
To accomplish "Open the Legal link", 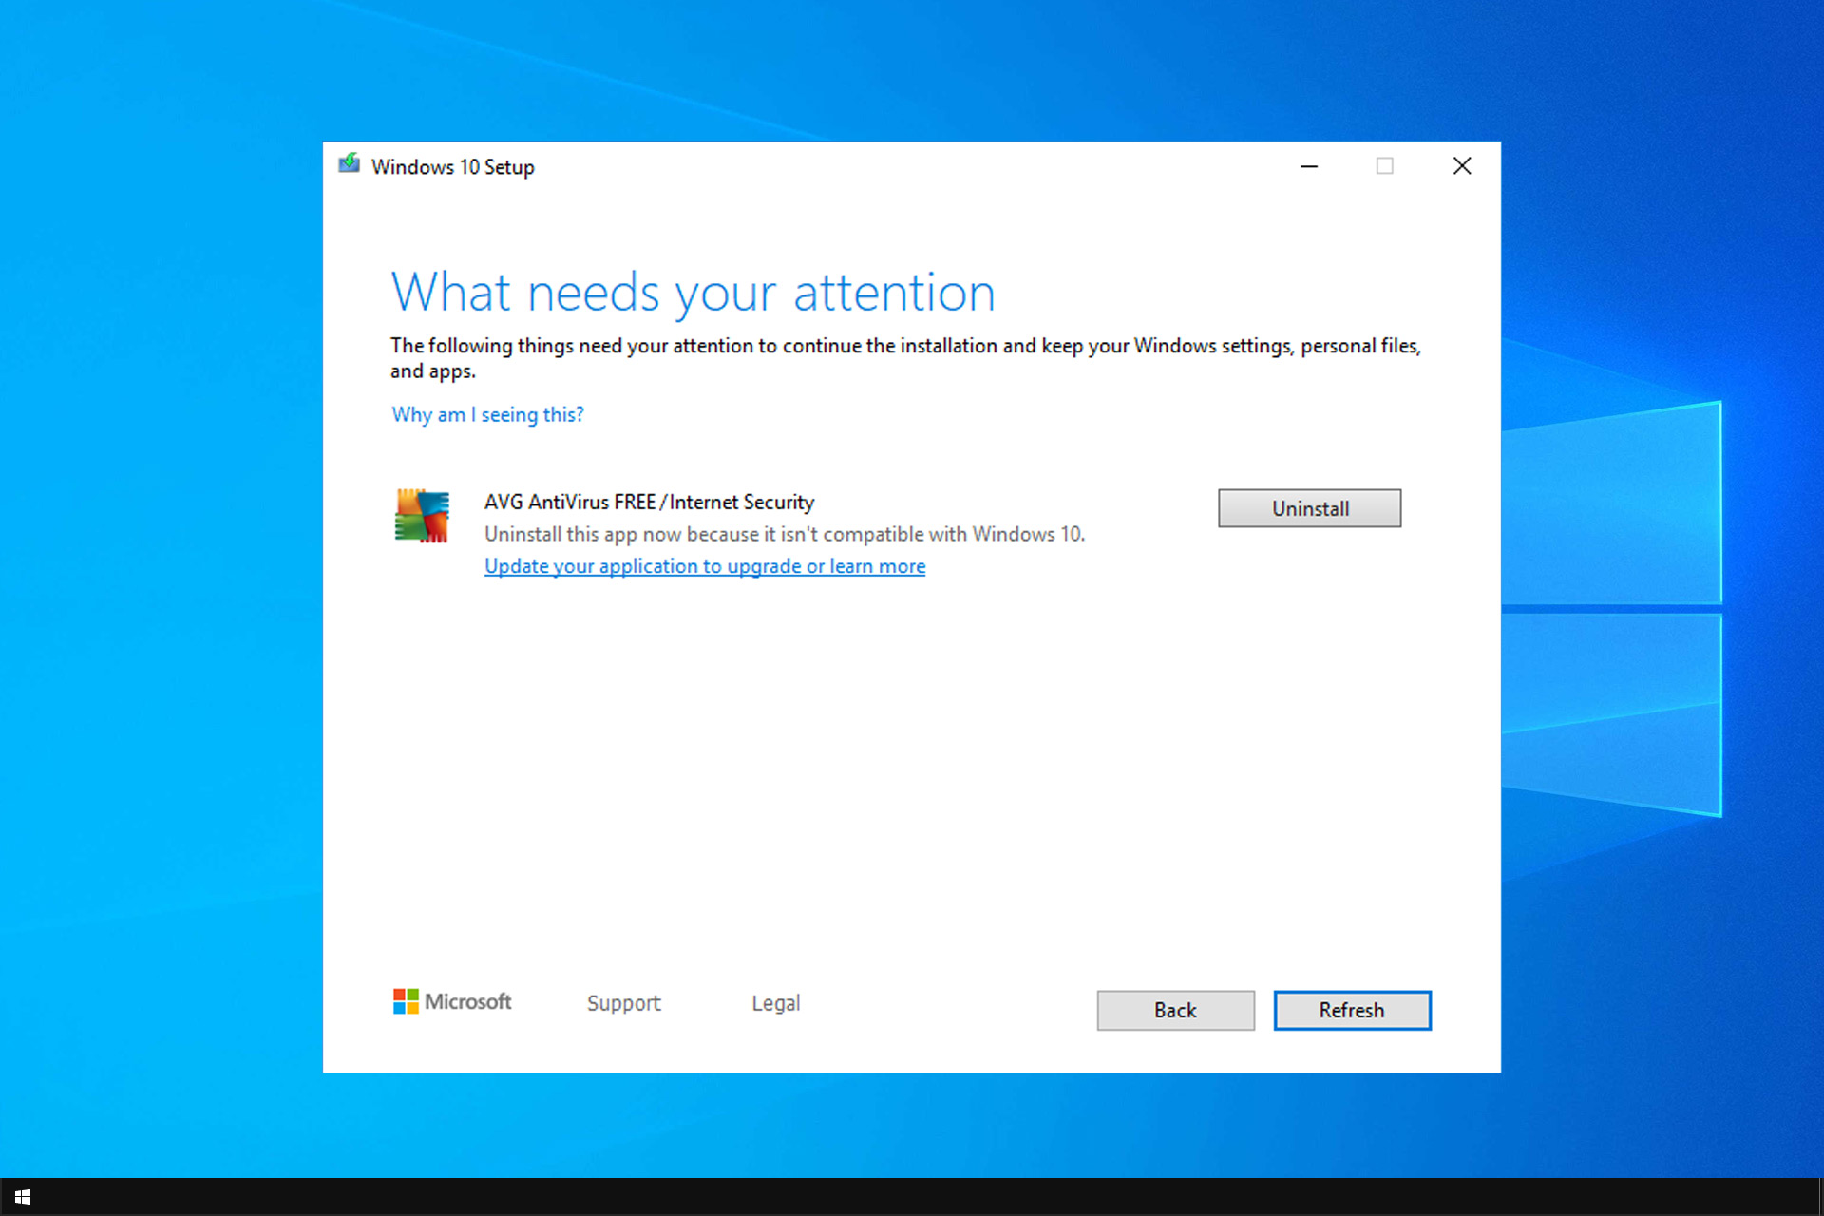I will (x=775, y=1003).
